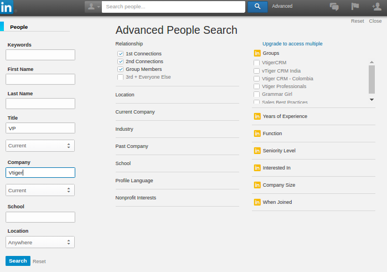Expand the Industry filter section
The width and height of the screenshot is (387, 272).
(x=125, y=129)
